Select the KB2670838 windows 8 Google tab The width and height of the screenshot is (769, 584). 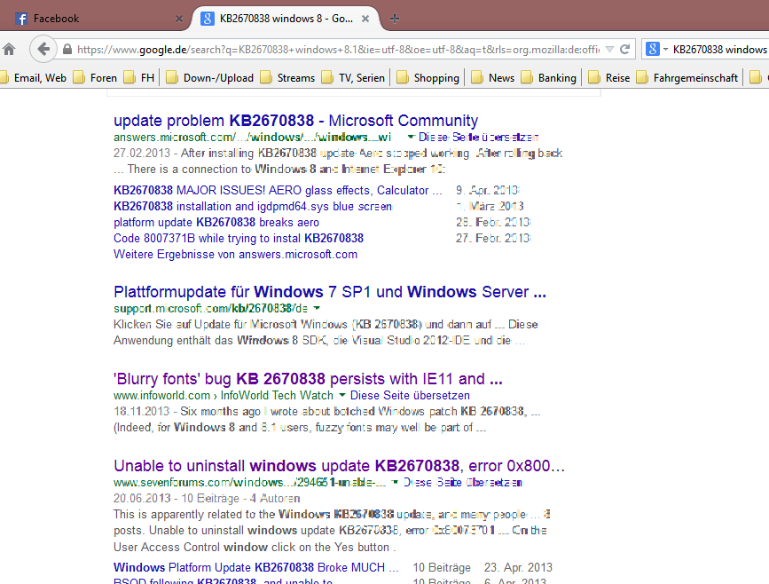(x=286, y=19)
